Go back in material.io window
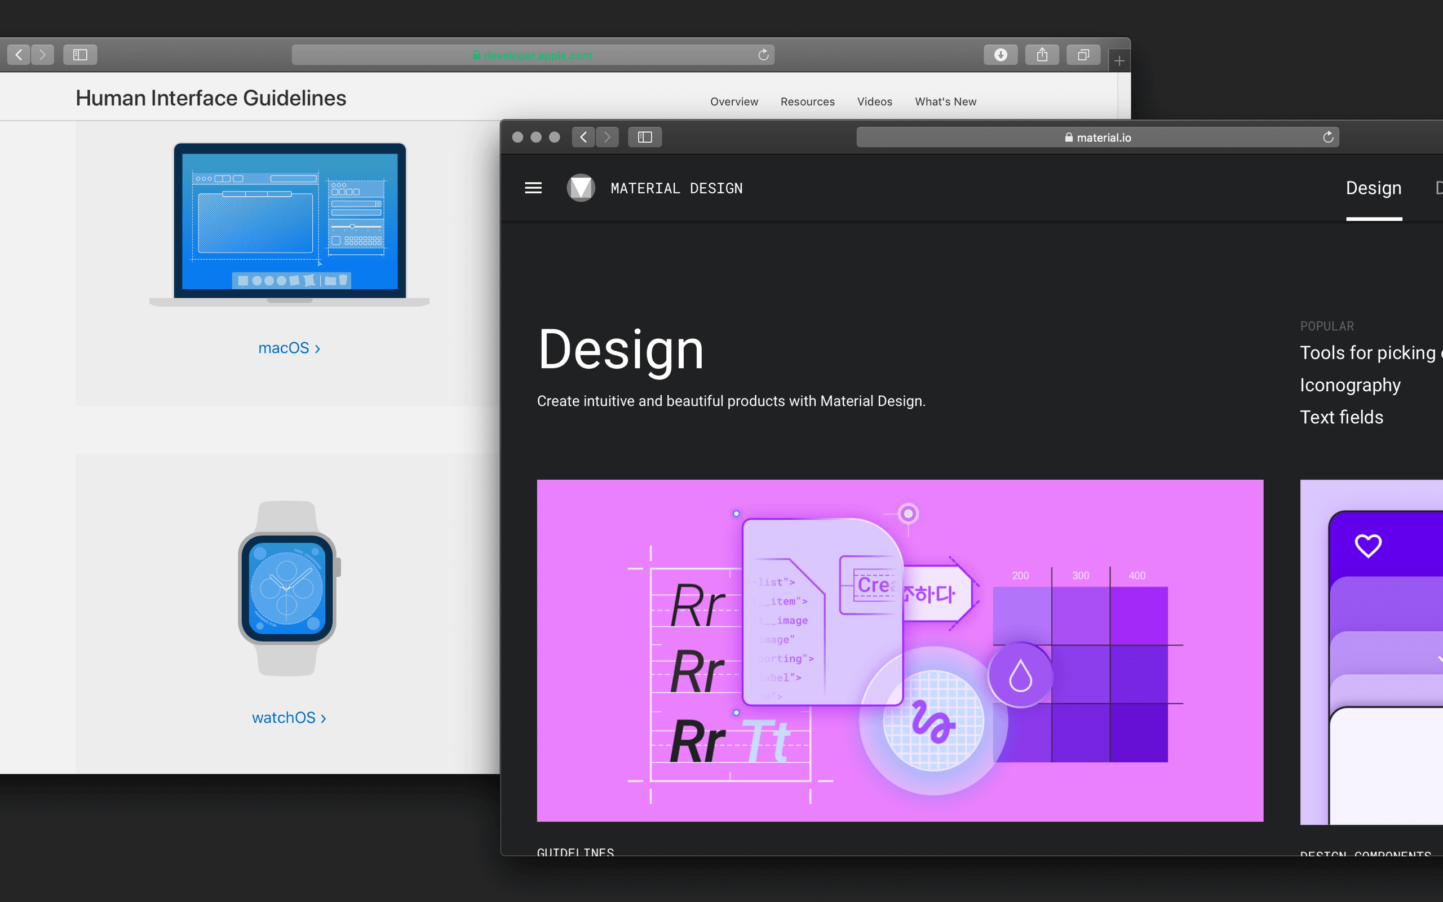This screenshot has width=1443, height=902. [x=583, y=137]
